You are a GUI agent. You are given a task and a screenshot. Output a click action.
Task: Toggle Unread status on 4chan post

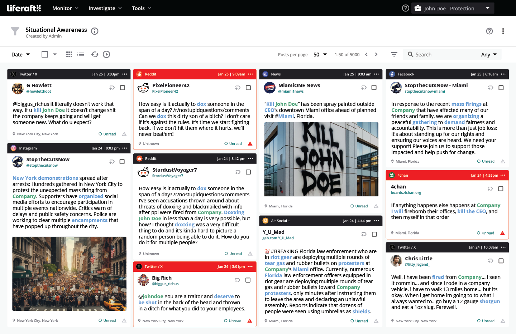pos(486,233)
